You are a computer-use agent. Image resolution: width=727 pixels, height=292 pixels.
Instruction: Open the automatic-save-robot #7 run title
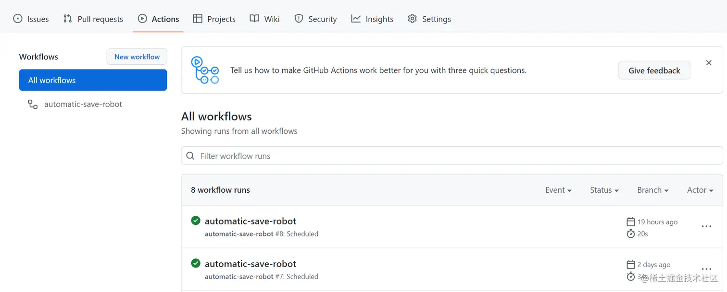[x=251, y=264]
